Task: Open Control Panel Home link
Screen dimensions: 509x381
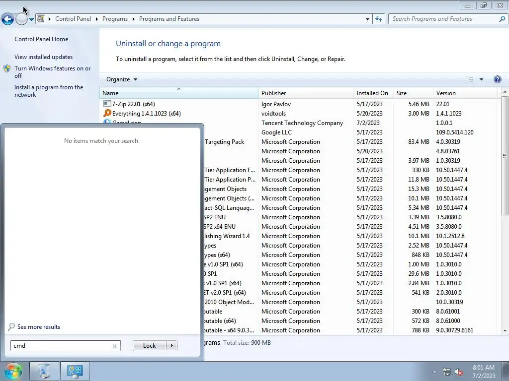Action: pos(41,39)
